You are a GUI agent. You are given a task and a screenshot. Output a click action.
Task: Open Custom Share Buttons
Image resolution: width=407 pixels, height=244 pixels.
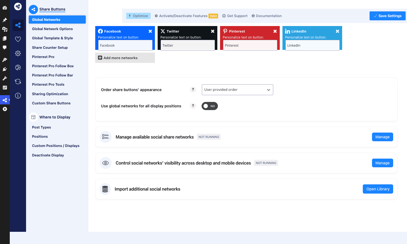coord(51,103)
